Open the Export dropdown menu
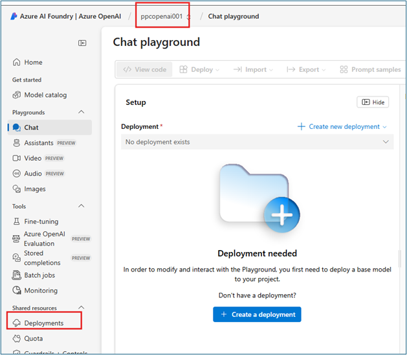 pyautogui.click(x=306, y=69)
